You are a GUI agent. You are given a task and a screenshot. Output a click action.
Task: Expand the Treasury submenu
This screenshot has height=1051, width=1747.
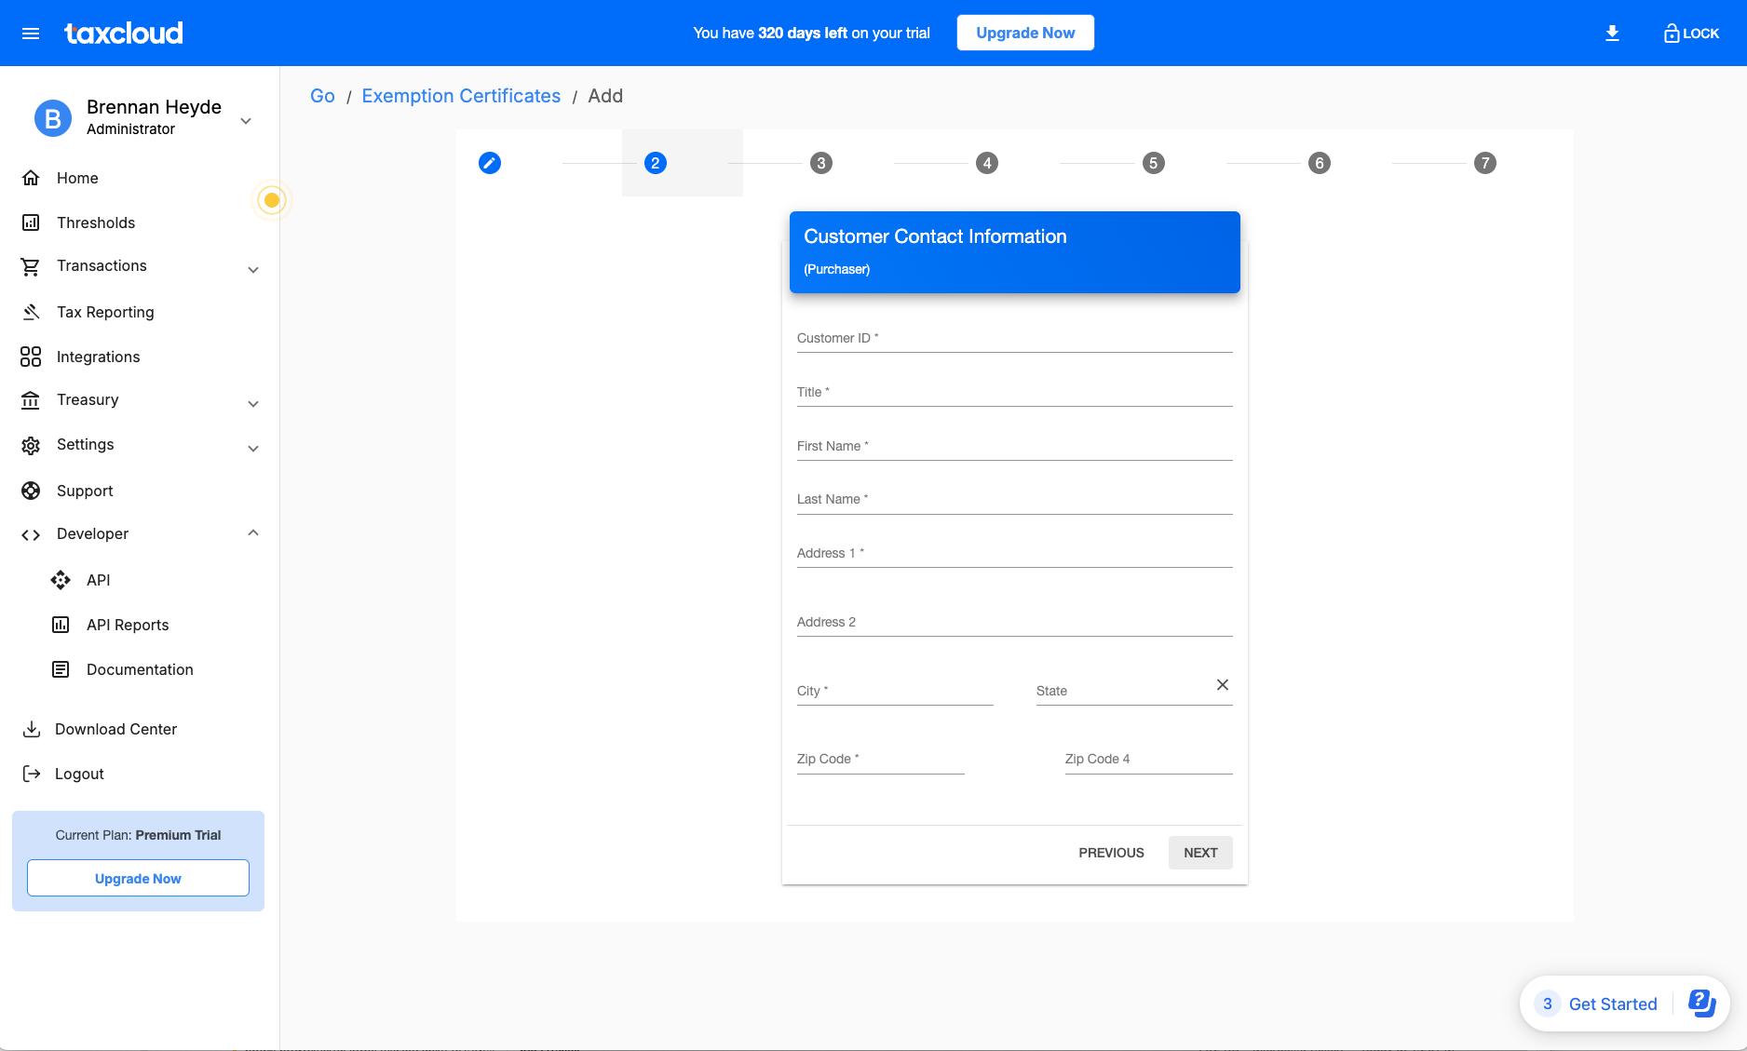[x=252, y=403]
